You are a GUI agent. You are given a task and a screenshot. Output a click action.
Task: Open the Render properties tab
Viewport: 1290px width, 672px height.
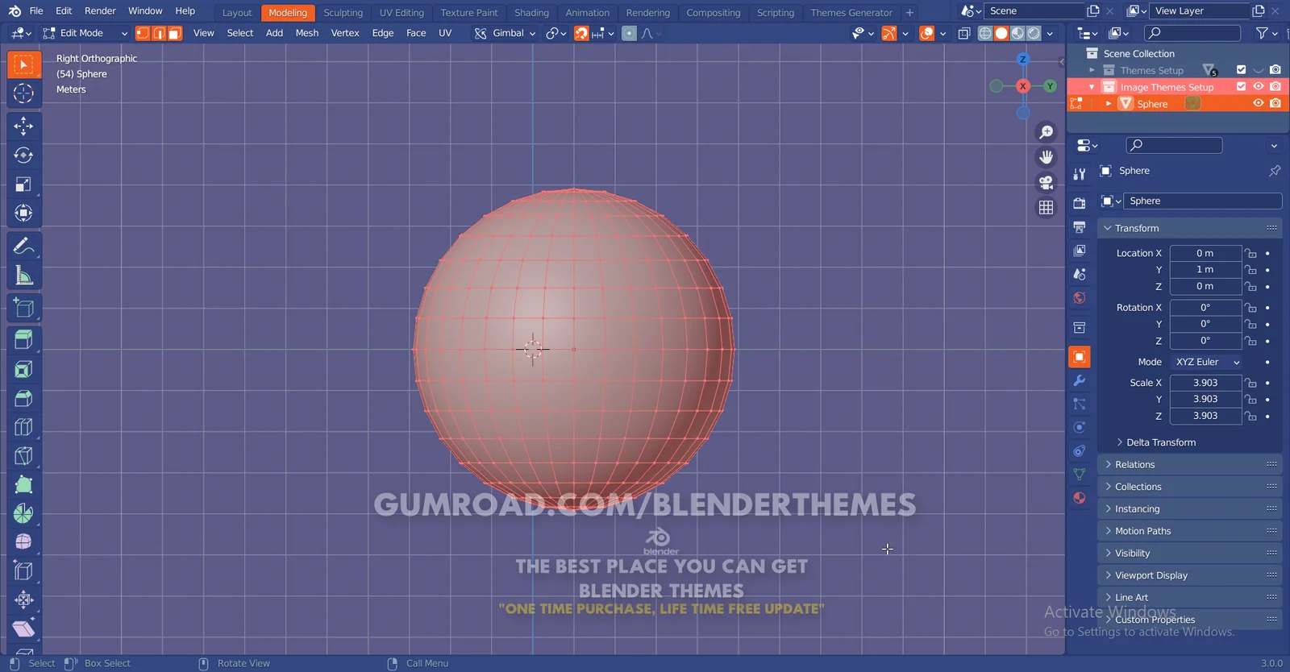coord(1080,203)
